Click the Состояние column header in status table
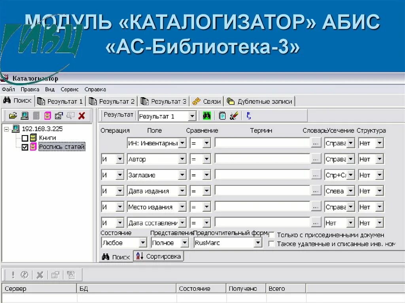This screenshot has height=303, width=405. coord(201,288)
